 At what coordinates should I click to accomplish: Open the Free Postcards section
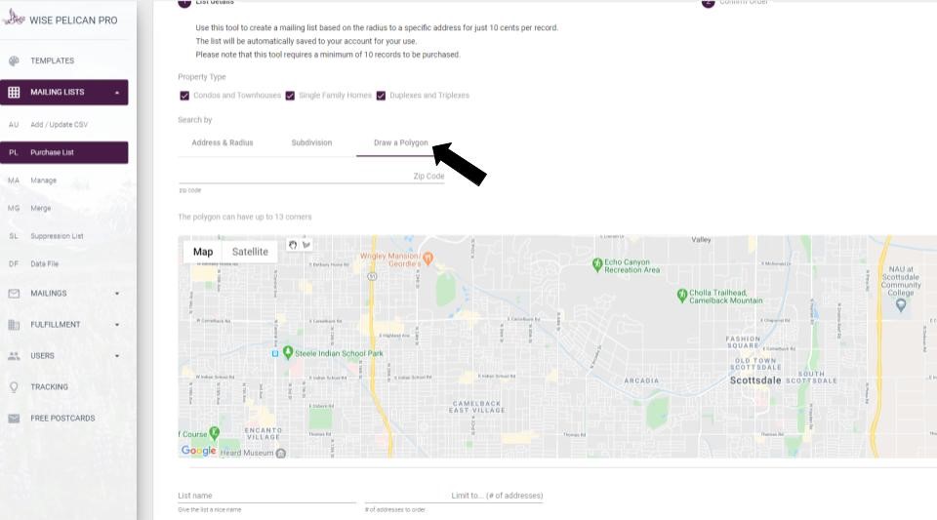[x=64, y=419]
